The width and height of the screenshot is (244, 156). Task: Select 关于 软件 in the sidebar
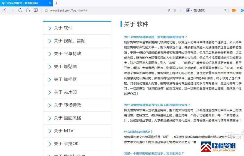click(x=77, y=28)
